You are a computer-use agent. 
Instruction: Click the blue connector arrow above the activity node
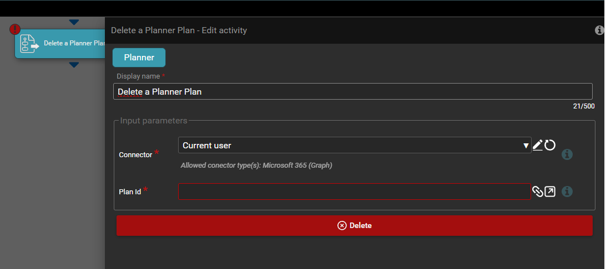tap(74, 22)
